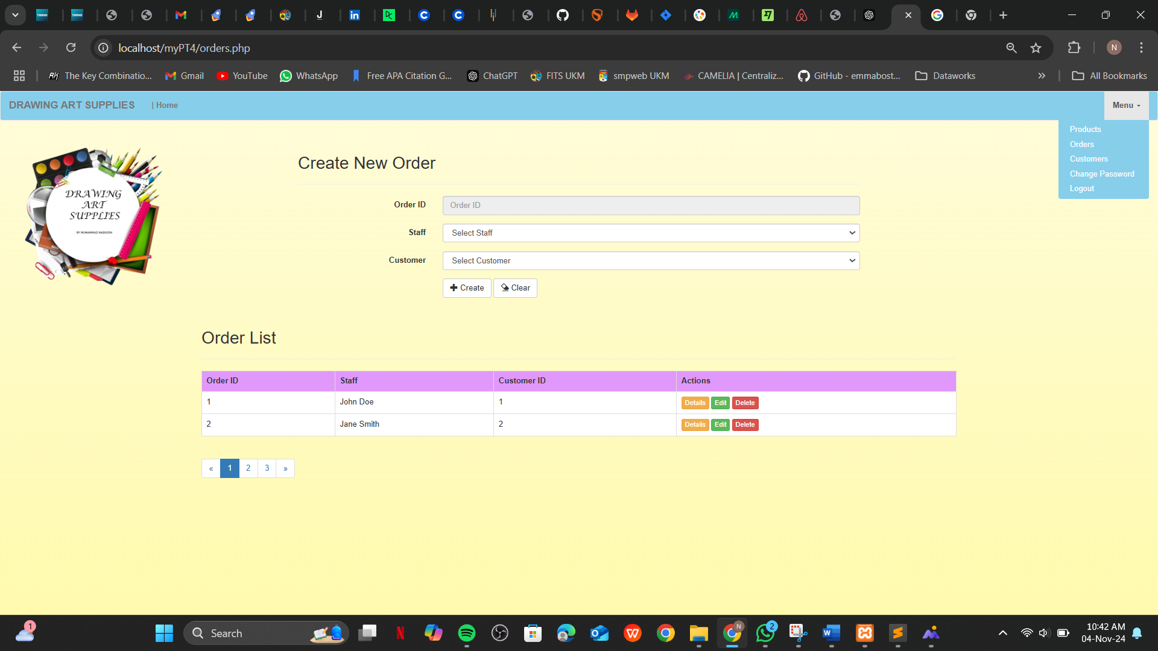
Task: Expand the Select Customer dropdown
Action: 651,260
